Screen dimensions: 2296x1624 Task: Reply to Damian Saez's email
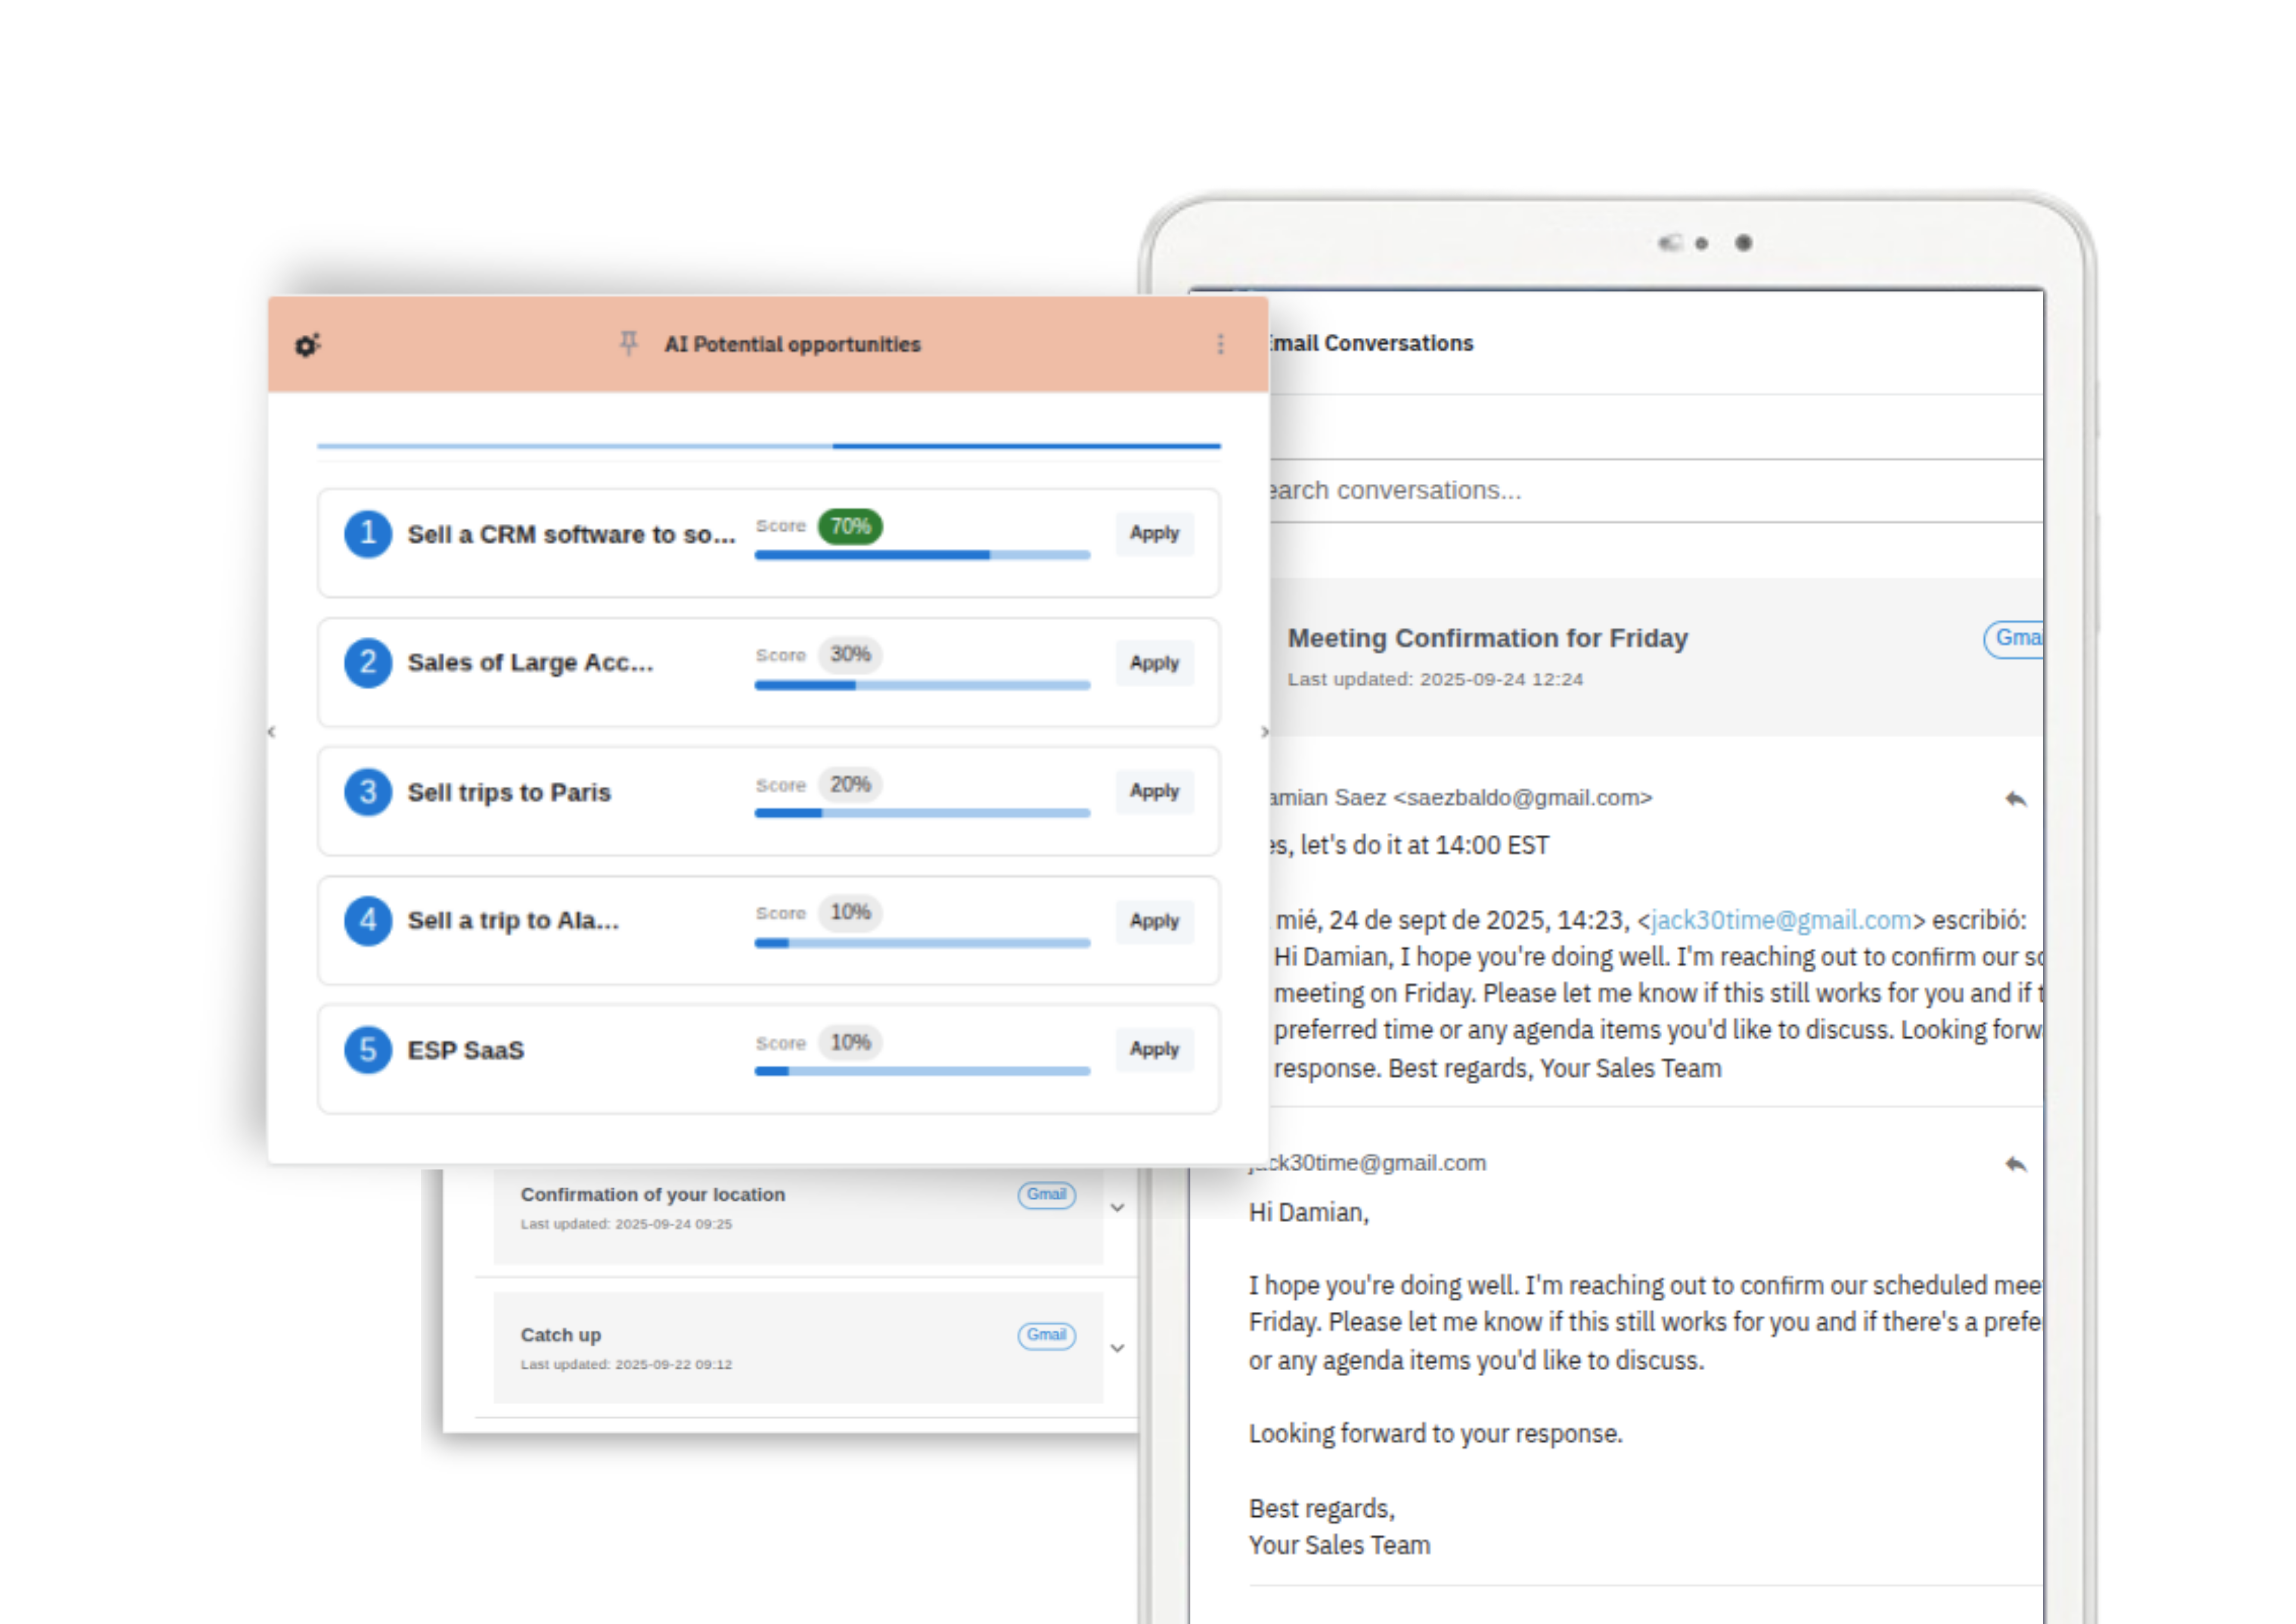pyautogui.click(x=2018, y=799)
